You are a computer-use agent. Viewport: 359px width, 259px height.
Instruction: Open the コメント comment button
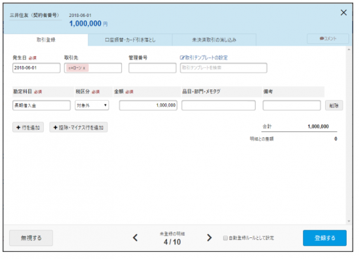point(328,39)
